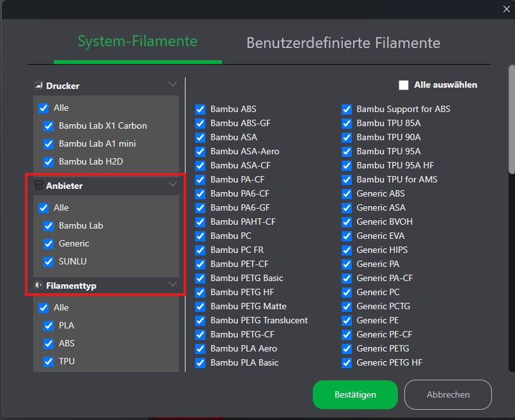The image size is (515, 420).
Task: Deselect Bambu ASA filament
Action: [200, 138]
